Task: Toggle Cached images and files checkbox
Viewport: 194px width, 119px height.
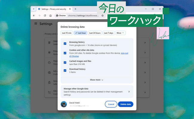Action: [65, 62]
